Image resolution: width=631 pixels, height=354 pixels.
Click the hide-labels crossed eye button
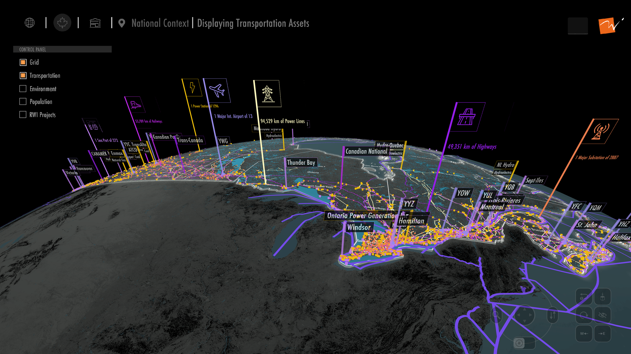pos(602,315)
